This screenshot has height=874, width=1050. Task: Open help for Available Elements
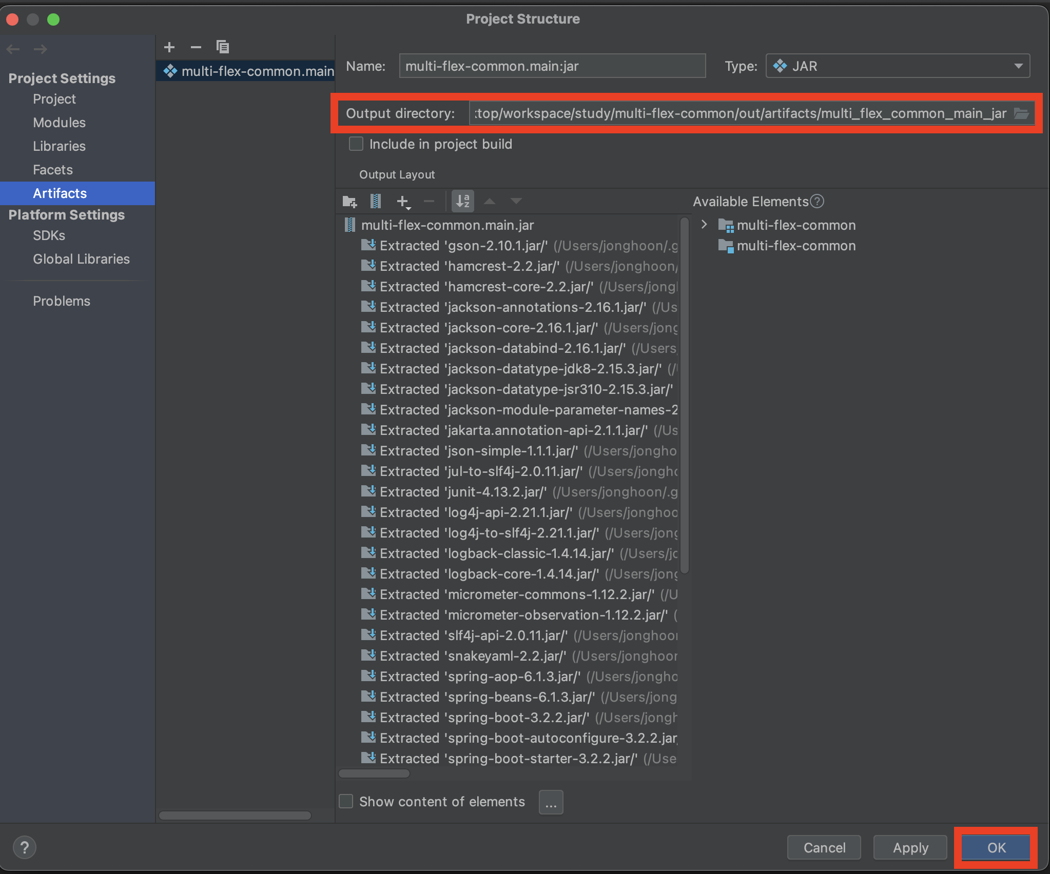click(817, 202)
